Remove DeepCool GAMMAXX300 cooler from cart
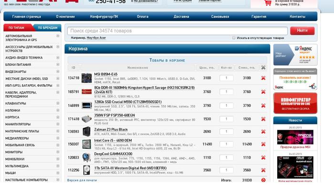 point(263,158)
